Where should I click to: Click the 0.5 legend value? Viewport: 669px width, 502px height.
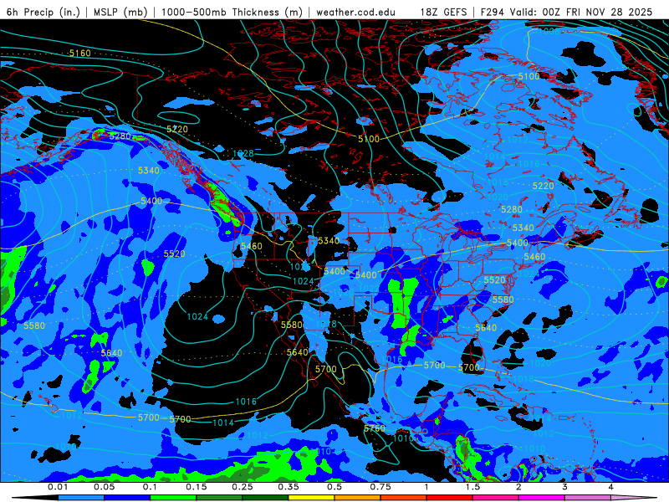(x=334, y=487)
